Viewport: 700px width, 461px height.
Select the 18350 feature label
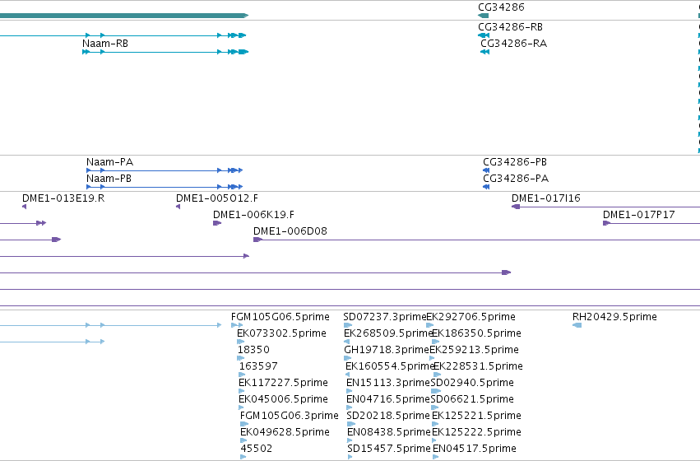[x=253, y=350]
